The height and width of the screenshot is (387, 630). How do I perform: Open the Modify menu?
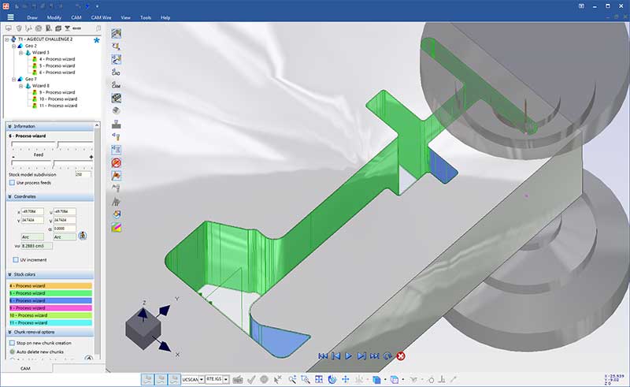(x=54, y=17)
